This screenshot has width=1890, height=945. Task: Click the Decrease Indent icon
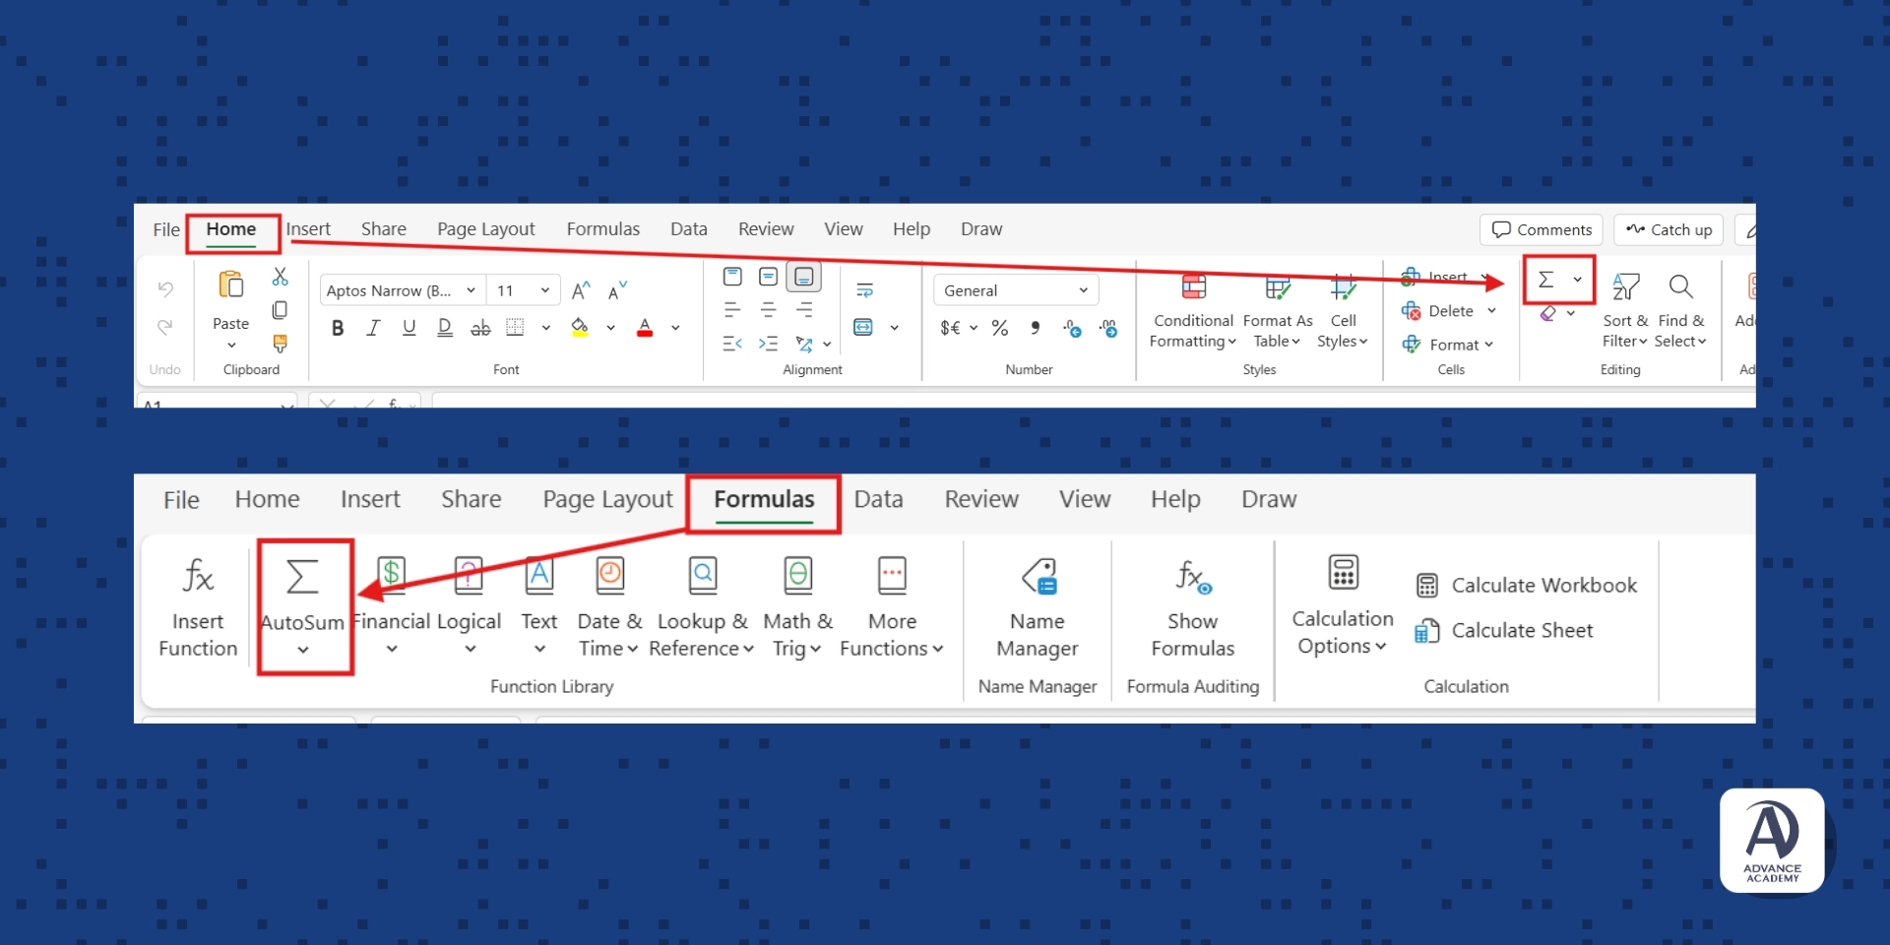point(732,344)
